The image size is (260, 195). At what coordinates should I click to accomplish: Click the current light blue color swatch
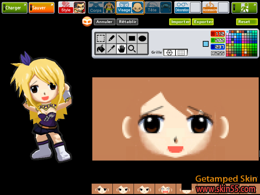(x=206, y=44)
